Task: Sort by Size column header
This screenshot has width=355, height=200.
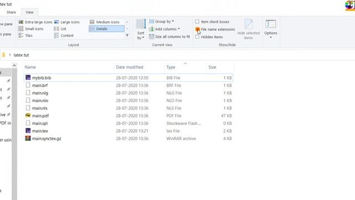Action: 220,67
